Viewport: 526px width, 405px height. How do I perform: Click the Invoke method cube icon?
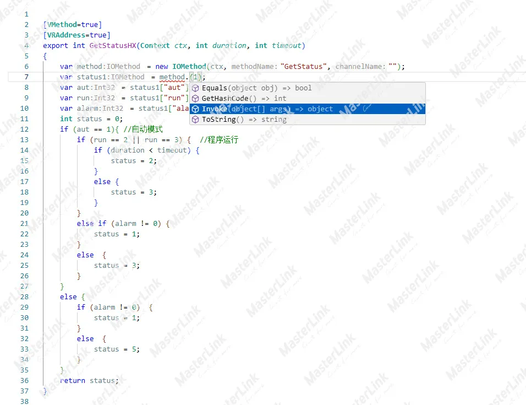(x=195, y=109)
